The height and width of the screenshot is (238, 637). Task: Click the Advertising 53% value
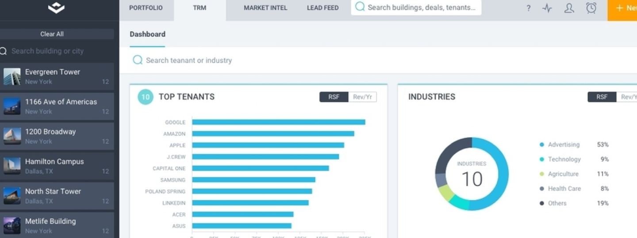point(603,145)
